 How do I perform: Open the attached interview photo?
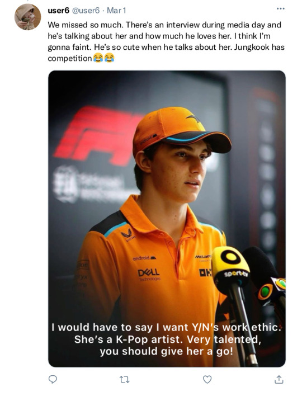167,219
